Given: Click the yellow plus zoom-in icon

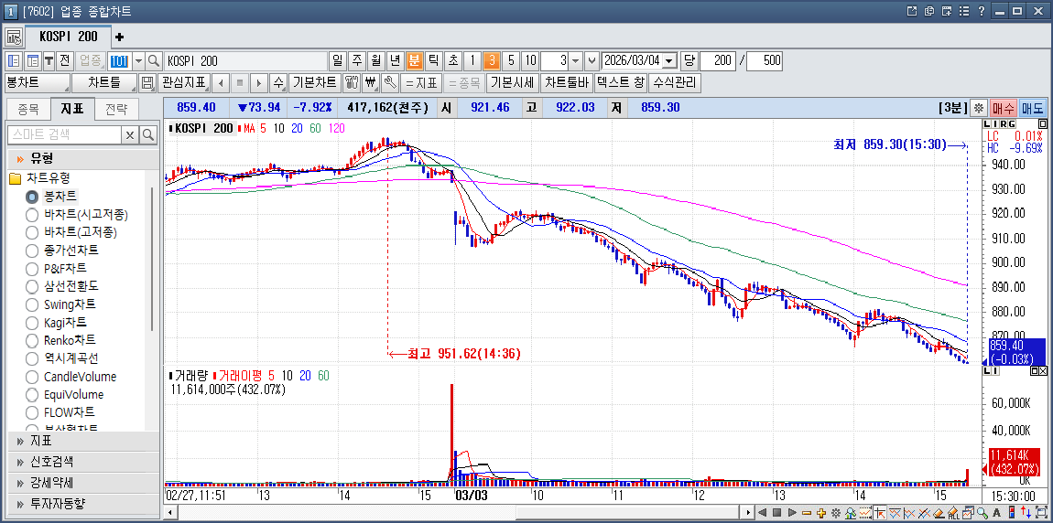Looking at the screenshot, I should [x=821, y=513].
